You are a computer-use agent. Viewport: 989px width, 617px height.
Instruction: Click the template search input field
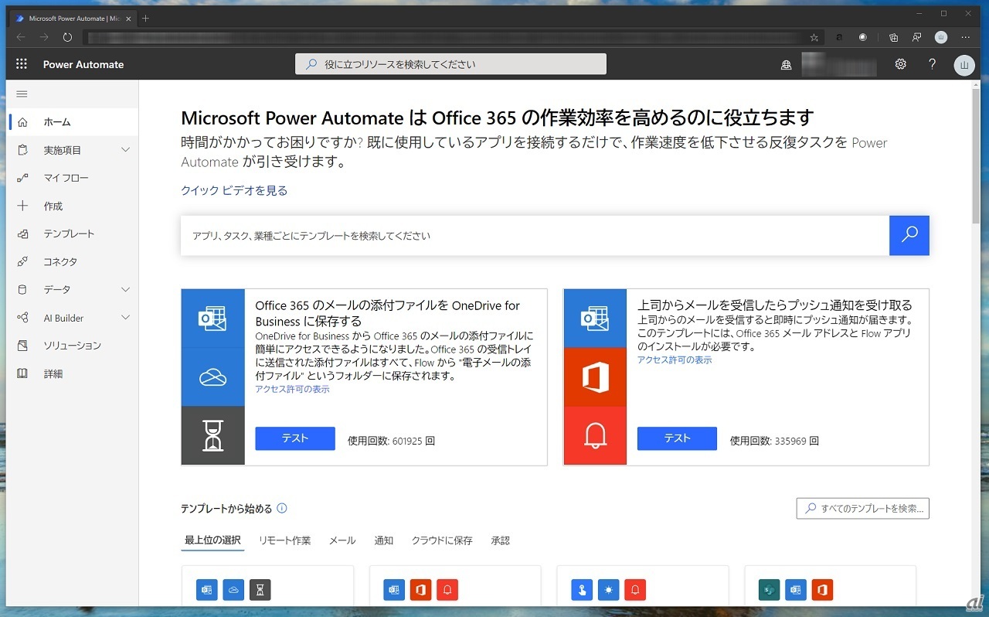(533, 236)
